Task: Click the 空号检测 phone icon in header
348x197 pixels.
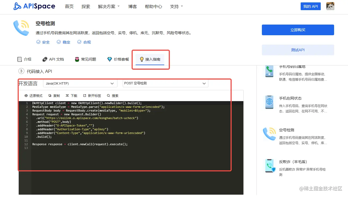Action: (x=21, y=28)
